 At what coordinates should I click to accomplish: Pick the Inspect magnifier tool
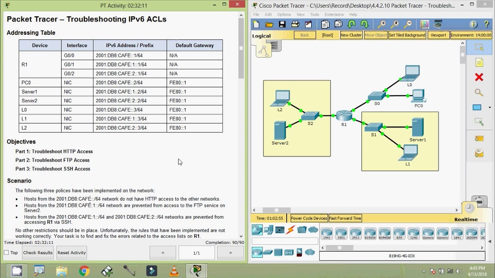(x=479, y=92)
